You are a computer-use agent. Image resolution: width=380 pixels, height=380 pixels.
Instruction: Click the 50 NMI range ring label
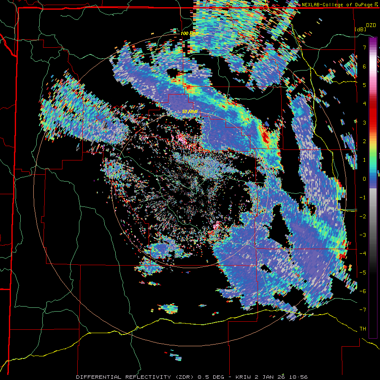pos(190,112)
